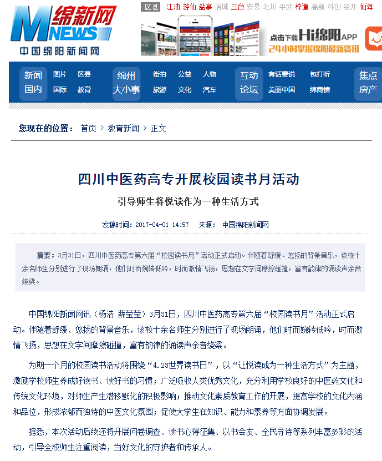Image resolution: width=382 pixels, height=461 pixels.
Task: Open the 焦点房产 navigation block
Action: click(368, 82)
